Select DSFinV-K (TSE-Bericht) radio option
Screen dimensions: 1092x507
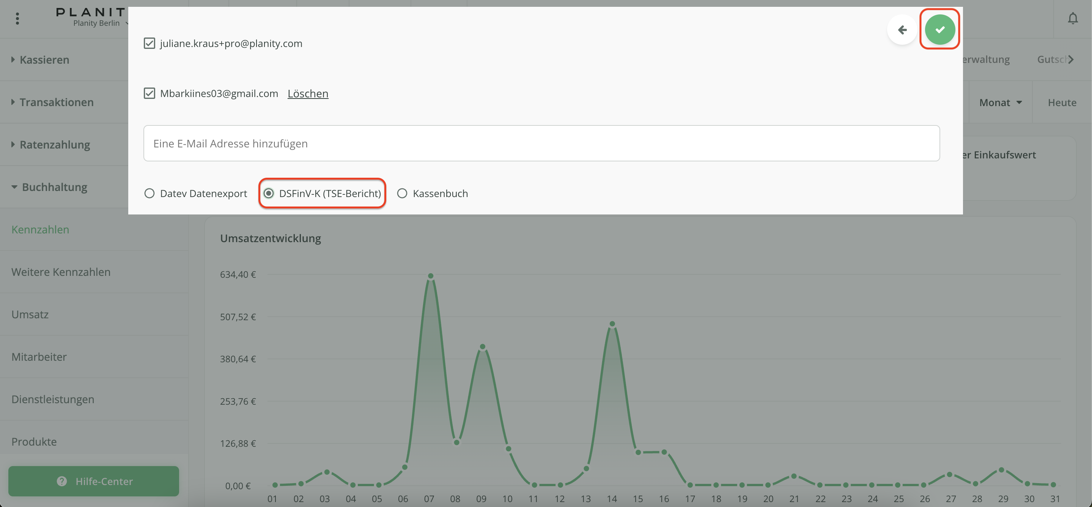(268, 193)
